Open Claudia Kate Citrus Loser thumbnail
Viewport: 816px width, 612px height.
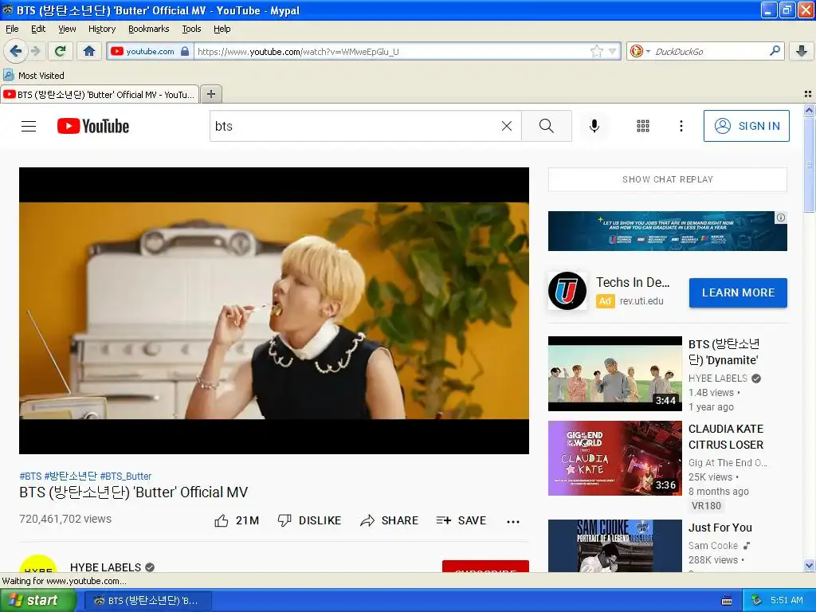point(615,458)
